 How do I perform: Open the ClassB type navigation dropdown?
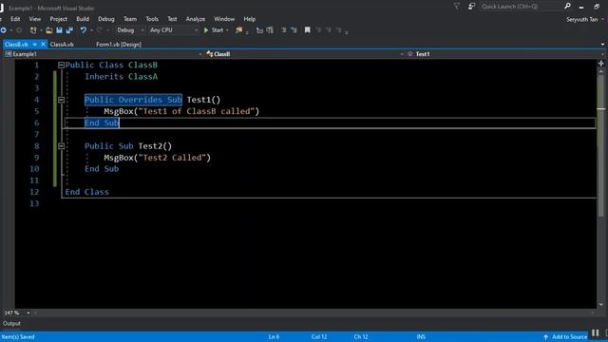click(304, 54)
